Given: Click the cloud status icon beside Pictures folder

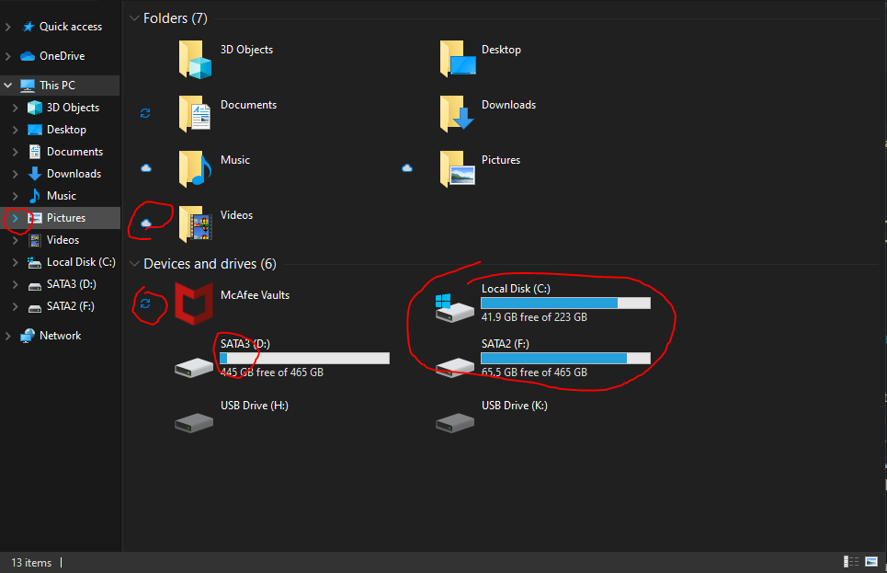Looking at the screenshot, I should pos(407,168).
